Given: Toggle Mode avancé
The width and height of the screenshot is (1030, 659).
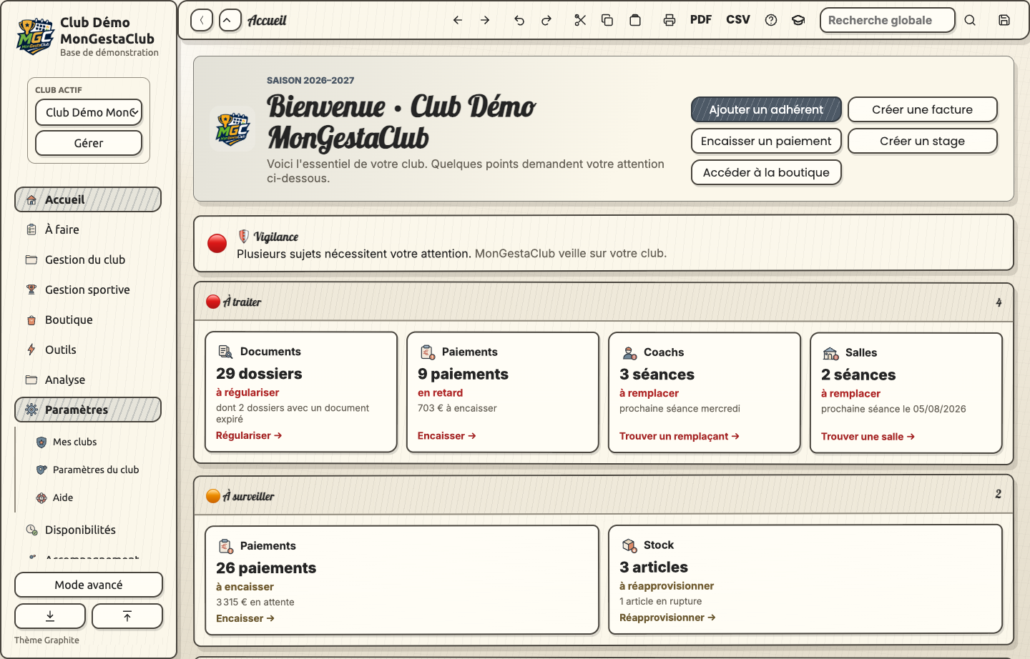Looking at the screenshot, I should pos(89,585).
